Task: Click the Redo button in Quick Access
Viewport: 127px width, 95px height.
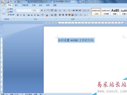Action: [x=15, y=2]
